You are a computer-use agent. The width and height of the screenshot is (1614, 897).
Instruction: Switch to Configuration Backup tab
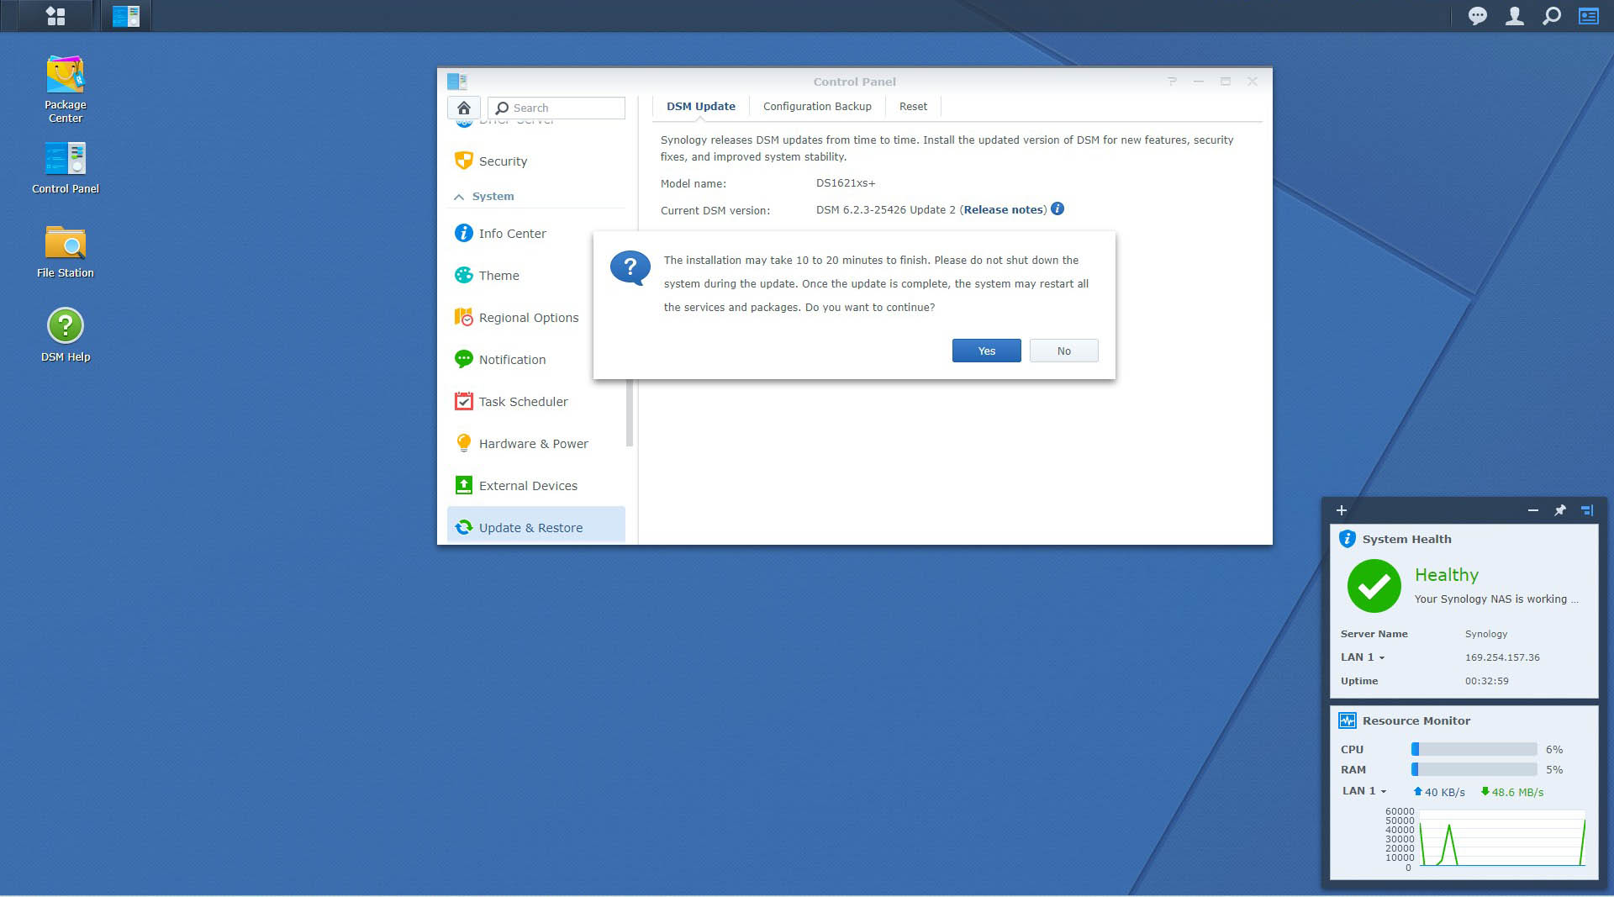[x=817, y=107]
